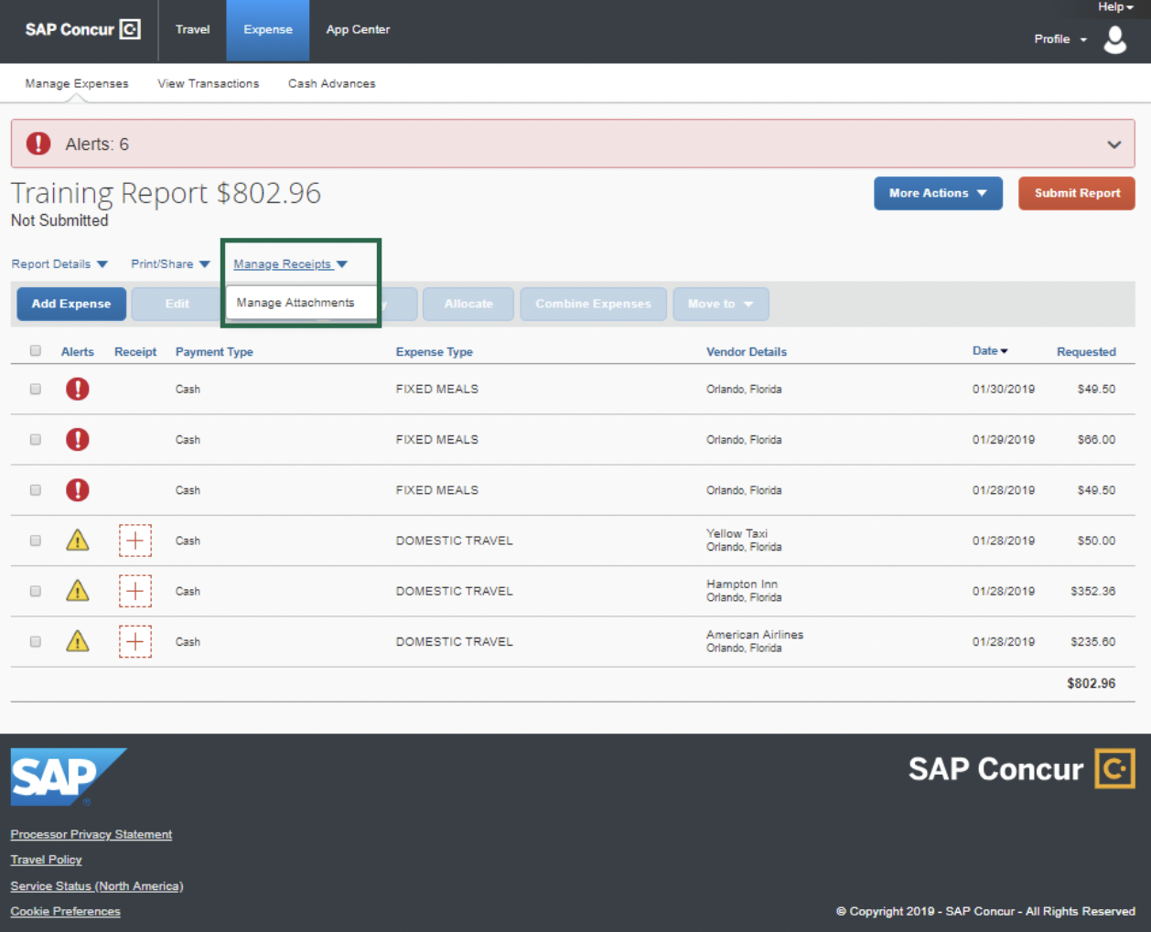1151x932 pixels.
Task: Add receipt for the Yellow Taxi expense
Action: tap(134, 541)
